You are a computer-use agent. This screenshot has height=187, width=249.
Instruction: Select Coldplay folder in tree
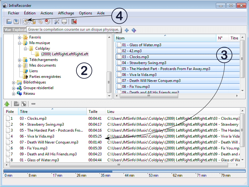click(42, 48)
